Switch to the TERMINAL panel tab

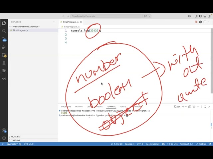click(111, 107)
